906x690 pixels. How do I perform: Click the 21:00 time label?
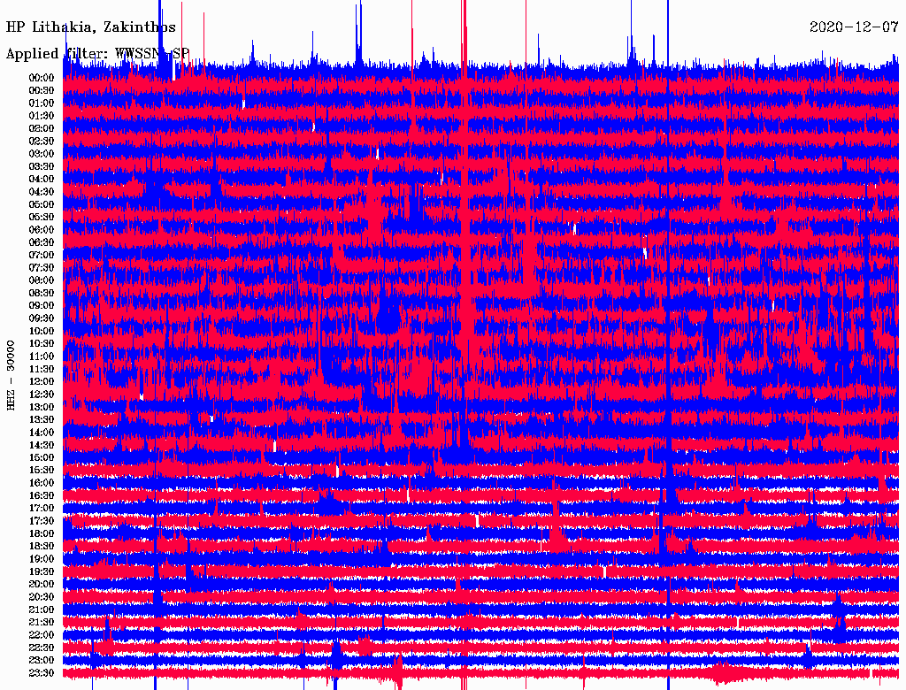[42, 610]
